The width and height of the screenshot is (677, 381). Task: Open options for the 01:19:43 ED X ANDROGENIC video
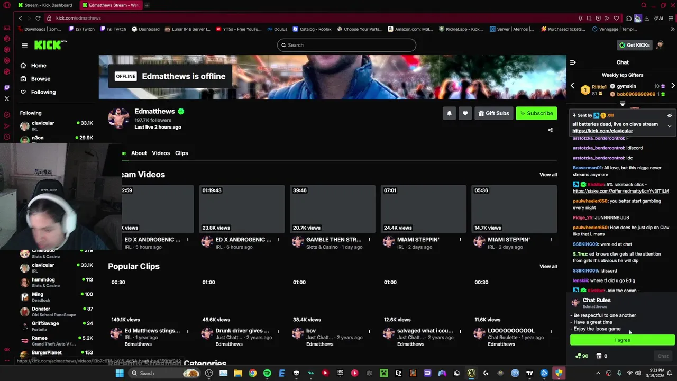[x=278, y=240]
